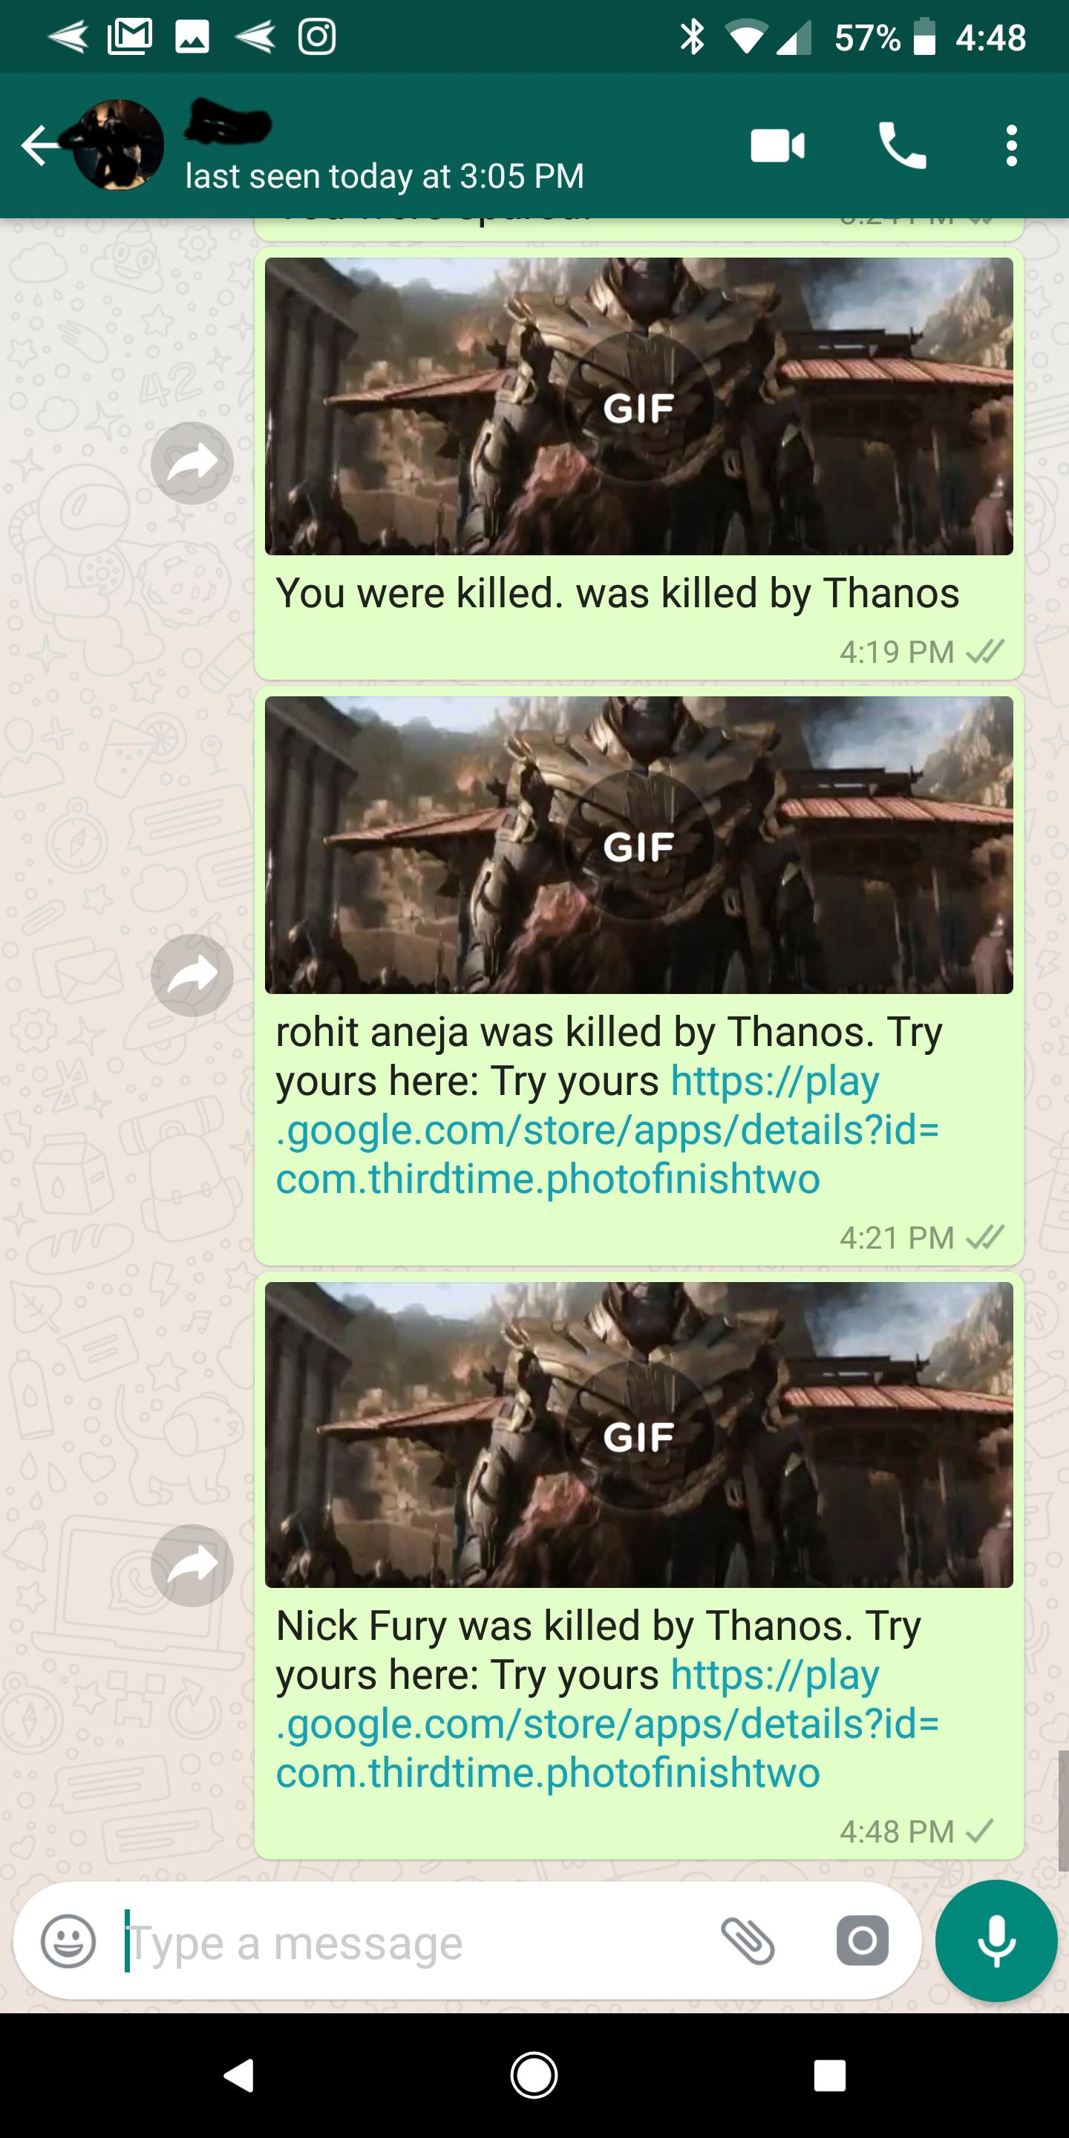Focus the 'Type a message' field

(415, 1941)
